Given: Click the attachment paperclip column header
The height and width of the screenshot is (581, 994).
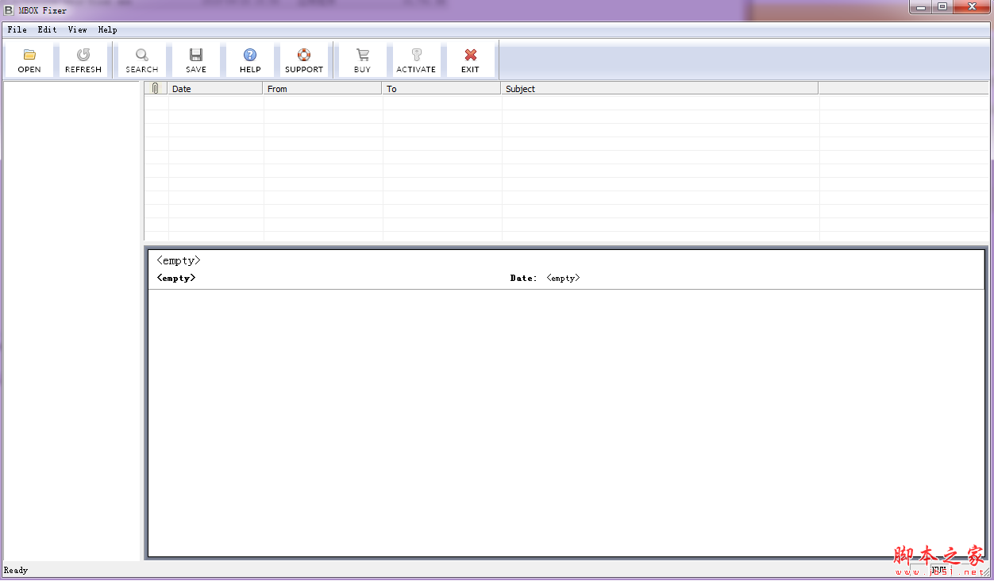Looking at the screenshot, I should 156,88.
